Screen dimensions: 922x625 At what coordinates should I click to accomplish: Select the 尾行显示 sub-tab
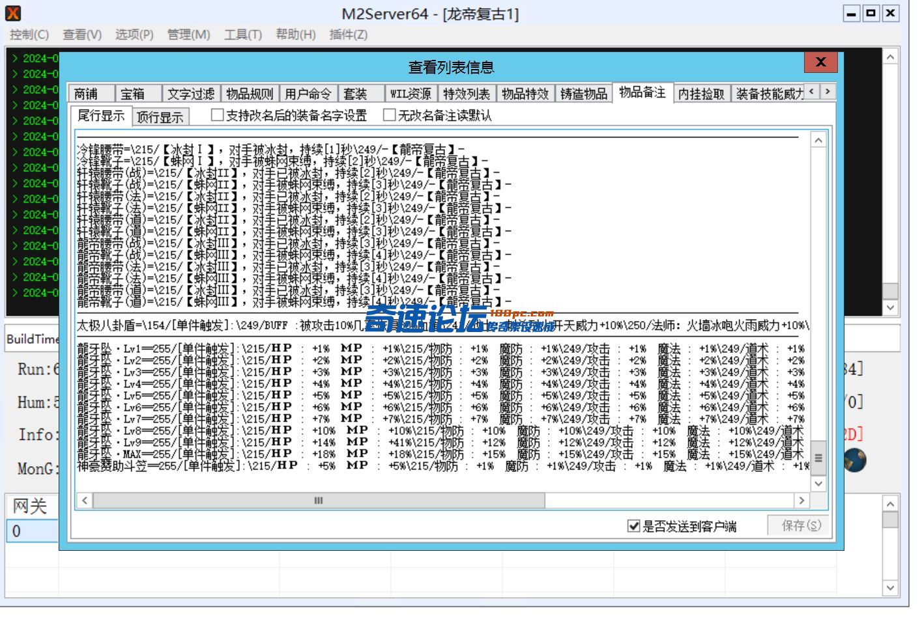tap(101, 115)
